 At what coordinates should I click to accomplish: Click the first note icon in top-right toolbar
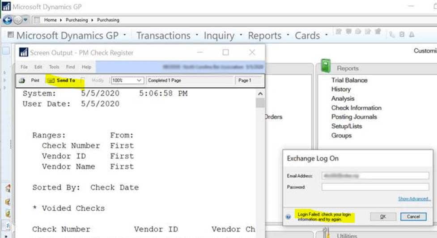[x=339, y=31]
